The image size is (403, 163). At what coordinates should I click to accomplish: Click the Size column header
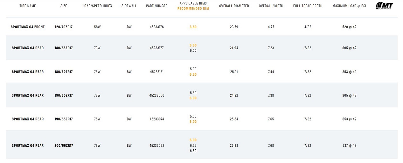tap(64, 6)
